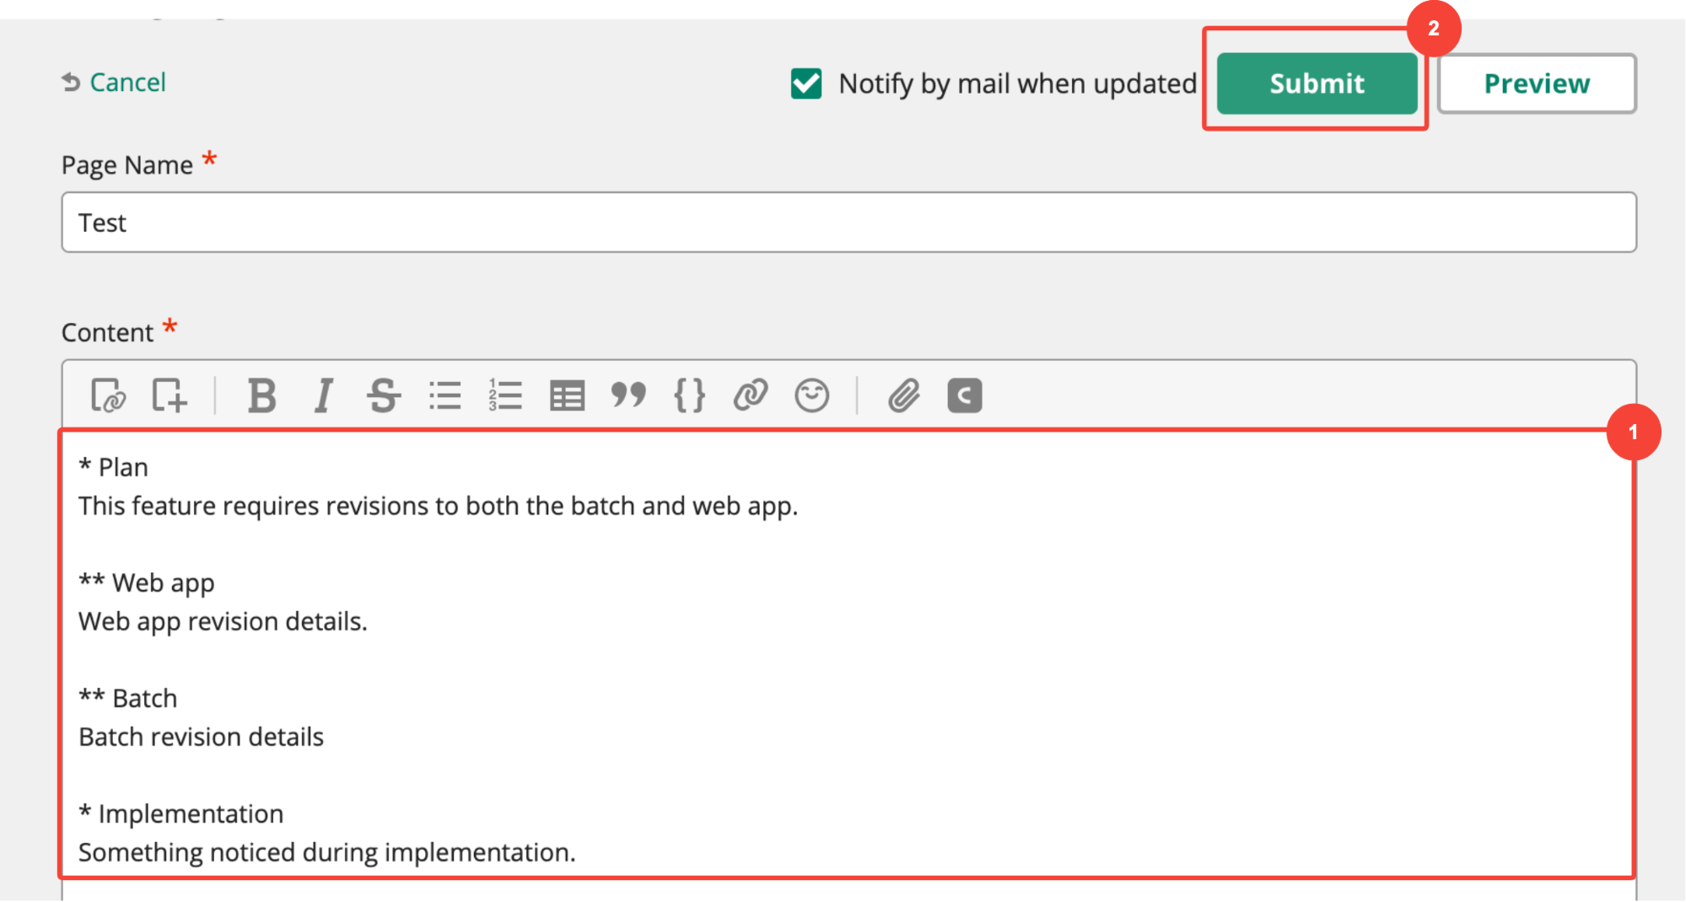
Task: Insert a code block with braces icon
Action: click(689, 395)
